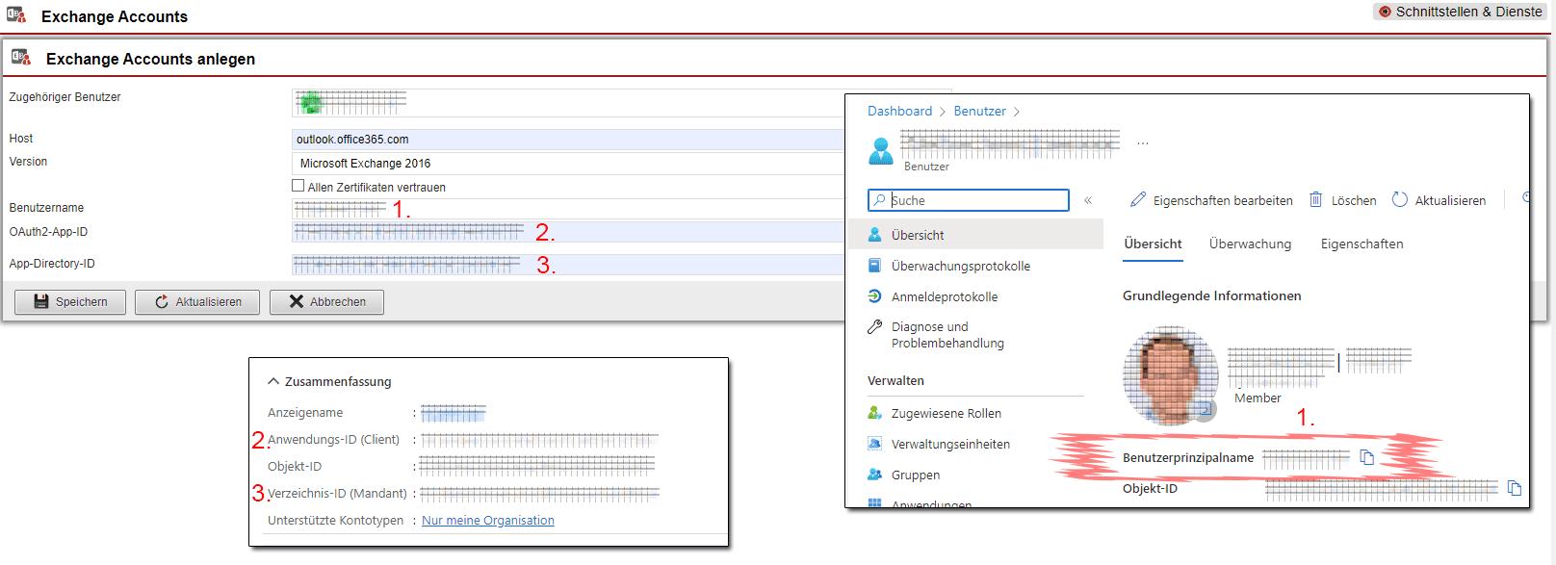Enable Allen Zertifikaten vertrauen checkbox
Screen dimensions: 1556x565
(298, 187)
